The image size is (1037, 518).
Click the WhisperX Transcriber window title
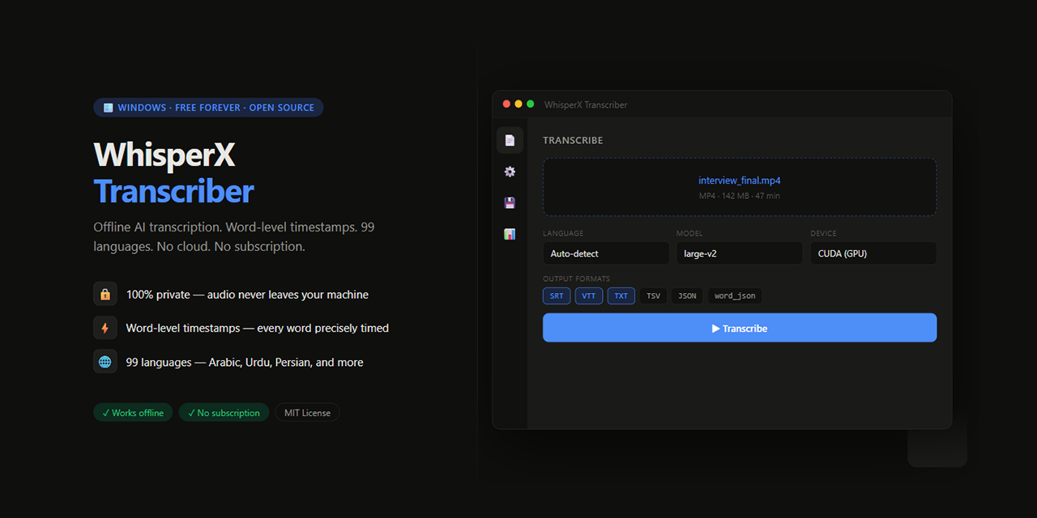click(586, 104)
